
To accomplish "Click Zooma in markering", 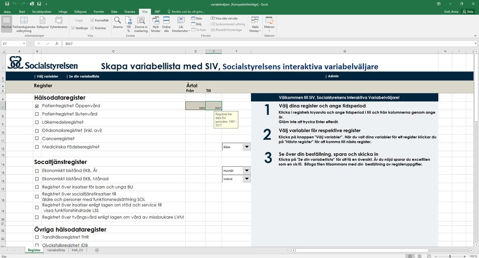I will pos(141,24).
